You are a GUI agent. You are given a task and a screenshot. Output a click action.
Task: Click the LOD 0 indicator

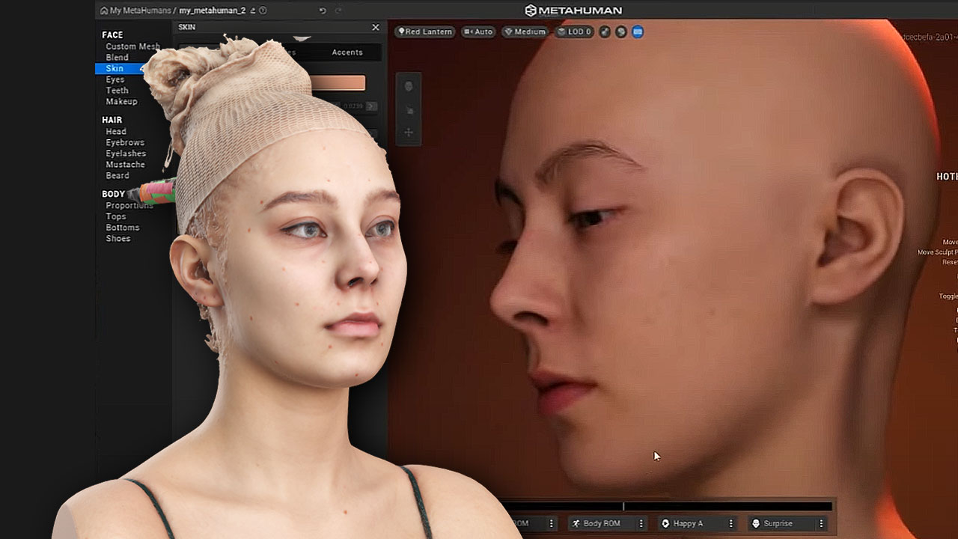(x=575, y=32)
